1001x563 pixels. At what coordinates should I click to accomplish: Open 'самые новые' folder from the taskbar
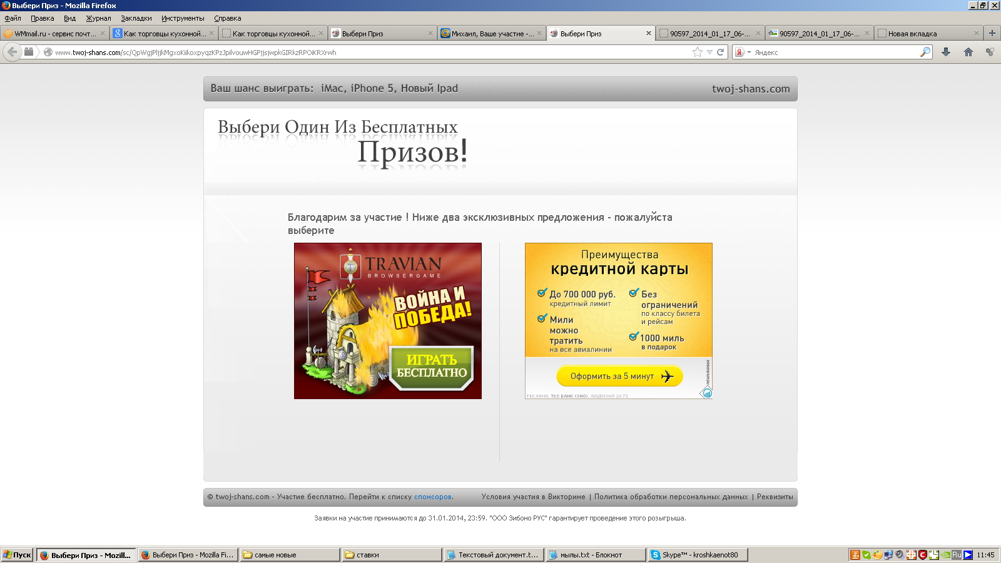290,555
